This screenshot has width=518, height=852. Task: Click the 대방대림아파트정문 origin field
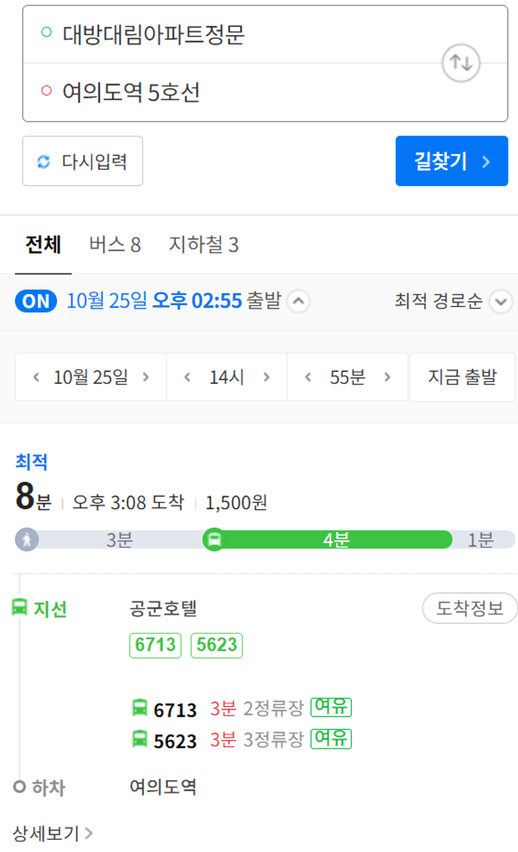click(x=232, y=34)
